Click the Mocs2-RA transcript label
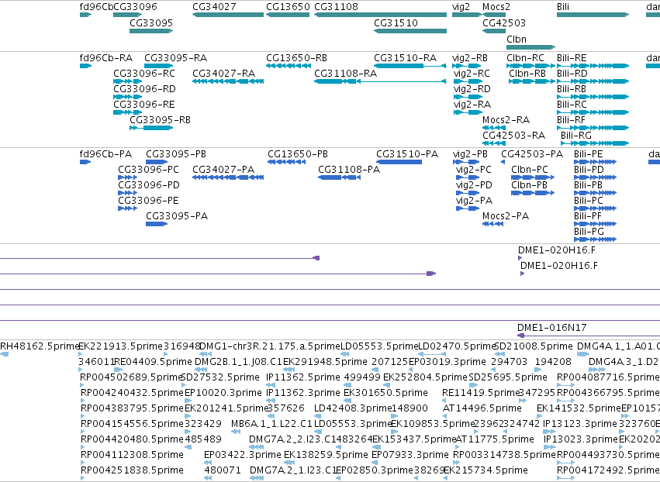 point(506,120)
